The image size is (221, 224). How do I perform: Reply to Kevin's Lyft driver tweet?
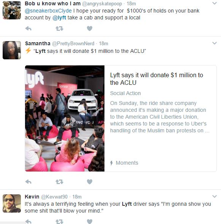(28, 221)
